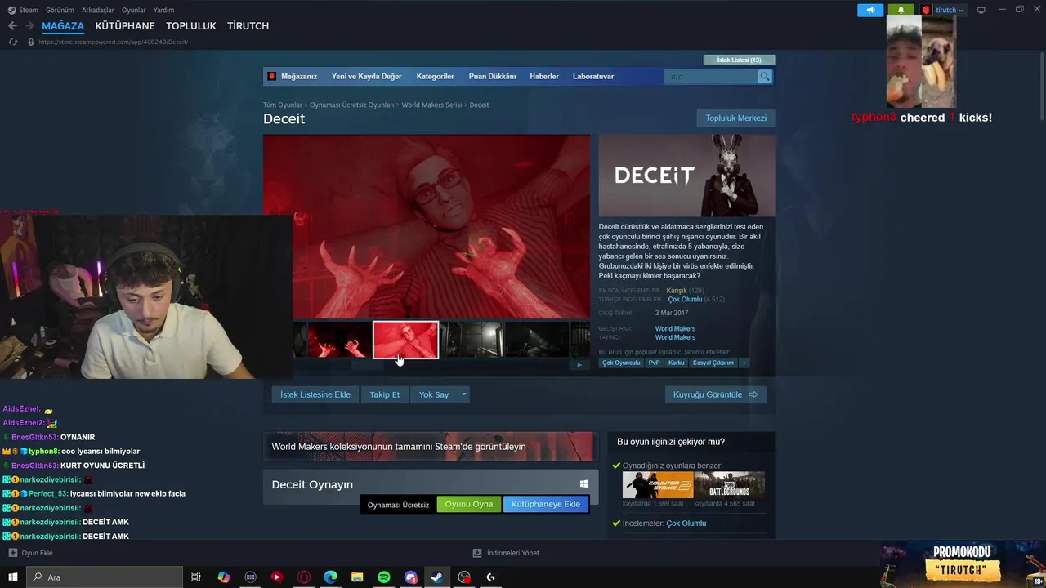Click the Windows platform icon beside Deceit Oynayın
1046x588 pixels.
(583, 484)
